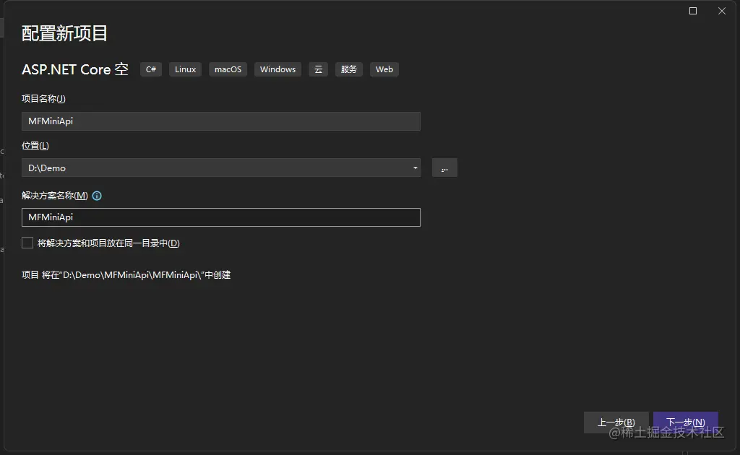
Task: Go back with 上一步(B) button
Action: [x=616, y=422]
